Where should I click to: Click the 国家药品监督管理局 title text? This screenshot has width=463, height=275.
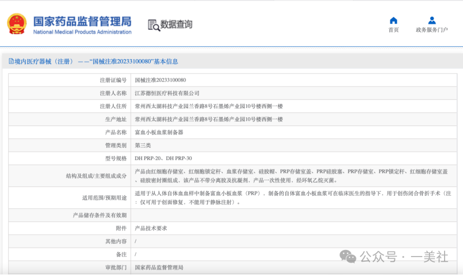pyautogui.click(x=82, y=22)
